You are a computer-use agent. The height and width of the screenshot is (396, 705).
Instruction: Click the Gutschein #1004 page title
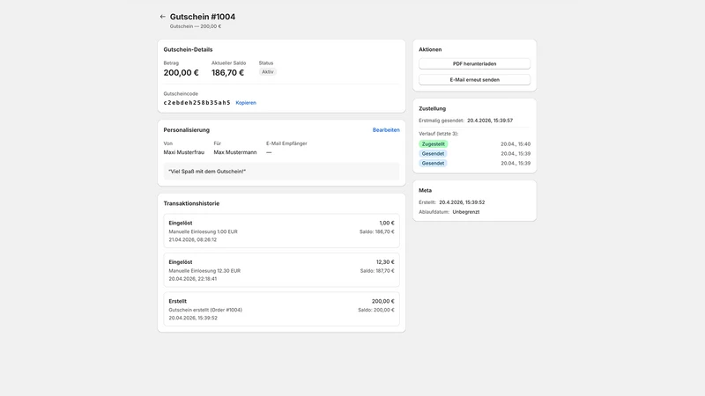click(203, 17)
